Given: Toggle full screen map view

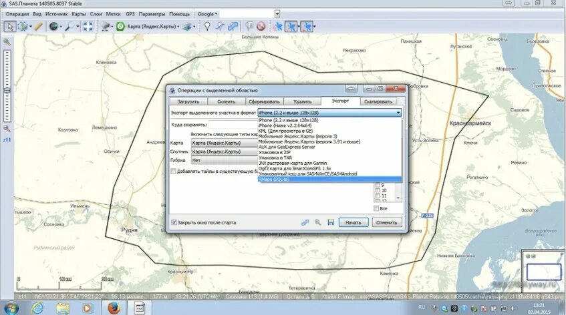Looking at the screenshot, I should coord(88,26).
